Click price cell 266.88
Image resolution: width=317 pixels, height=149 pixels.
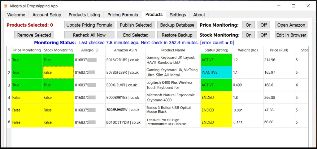[x=279, y=98]
